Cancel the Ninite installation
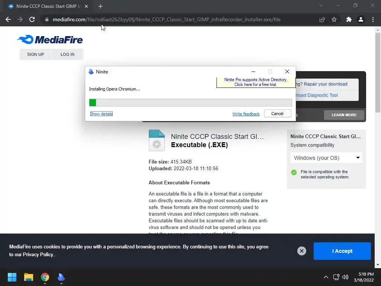Viewport: 381px width, 286px height. pos(278,114)
